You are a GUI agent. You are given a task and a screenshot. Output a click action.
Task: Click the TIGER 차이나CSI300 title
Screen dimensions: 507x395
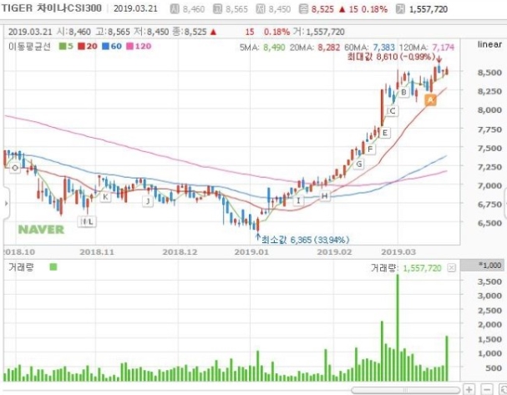pyautogui.click(x=52, y=8)
